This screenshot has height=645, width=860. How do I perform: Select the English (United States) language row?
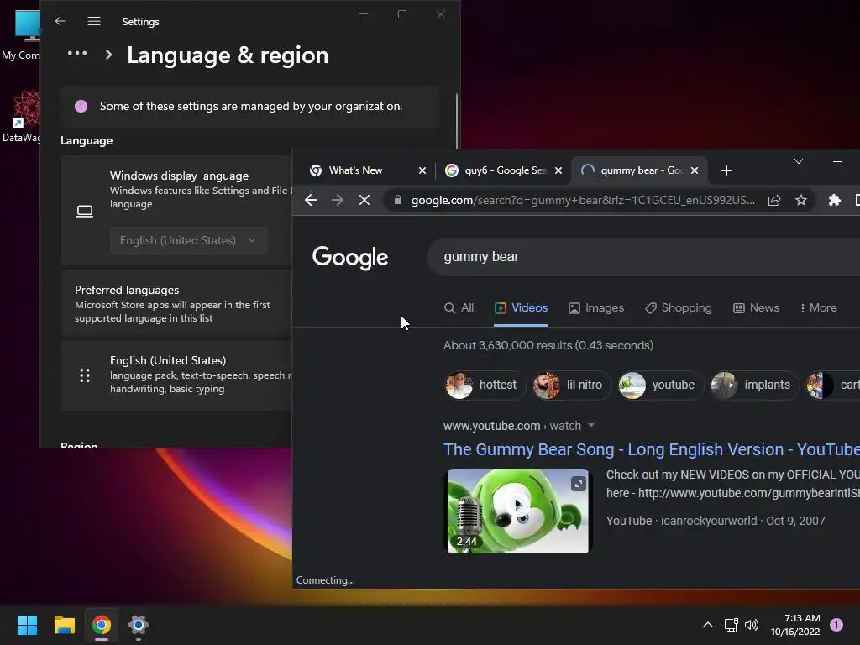point(176,375)
